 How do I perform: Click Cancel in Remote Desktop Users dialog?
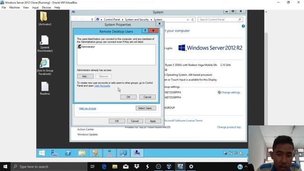point(147,97)
